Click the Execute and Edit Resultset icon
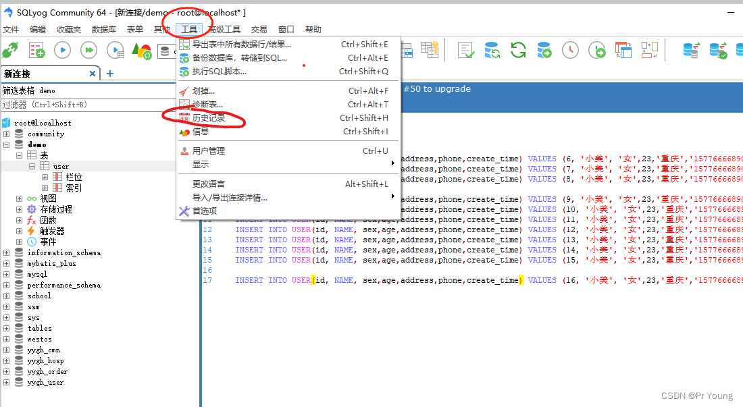 coord(115,50)
